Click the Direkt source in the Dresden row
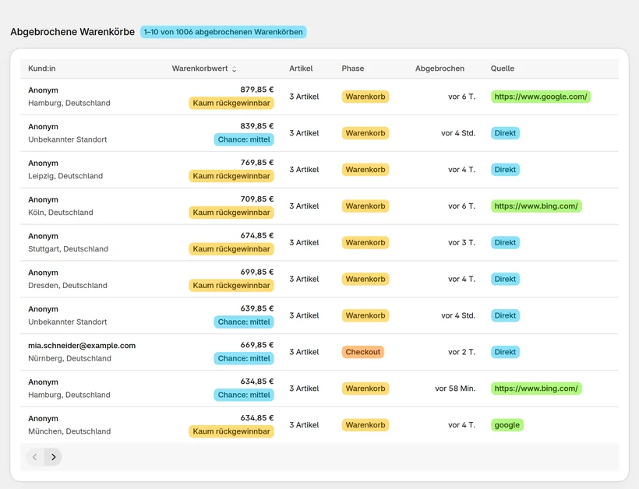 coord(505,279)
